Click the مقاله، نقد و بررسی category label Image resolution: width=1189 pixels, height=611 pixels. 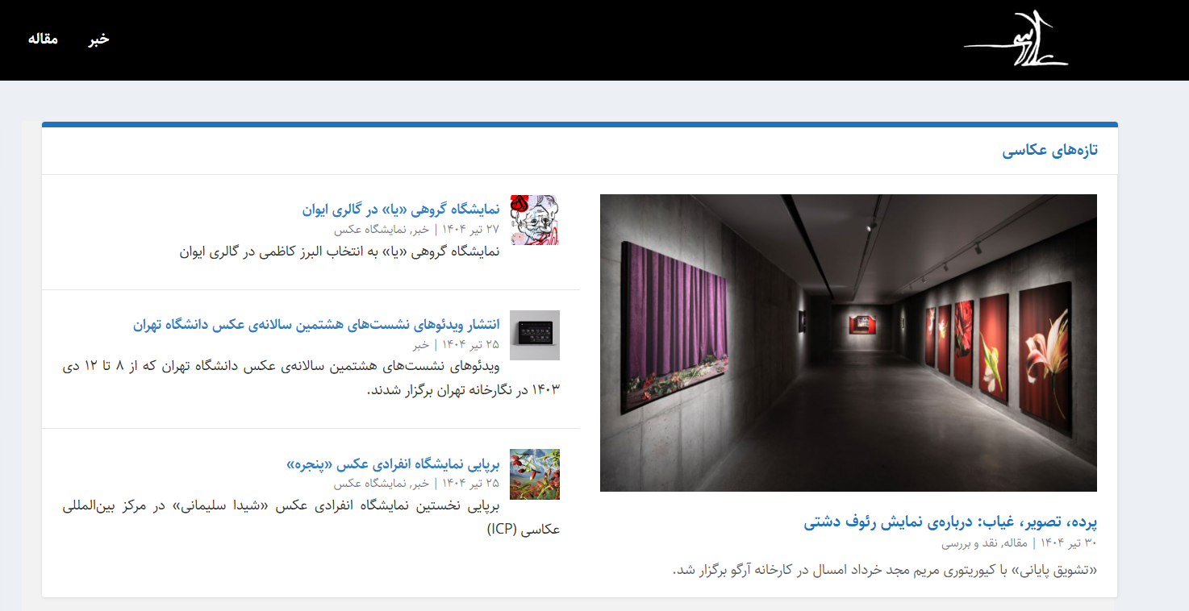click(x=984, y=543)
